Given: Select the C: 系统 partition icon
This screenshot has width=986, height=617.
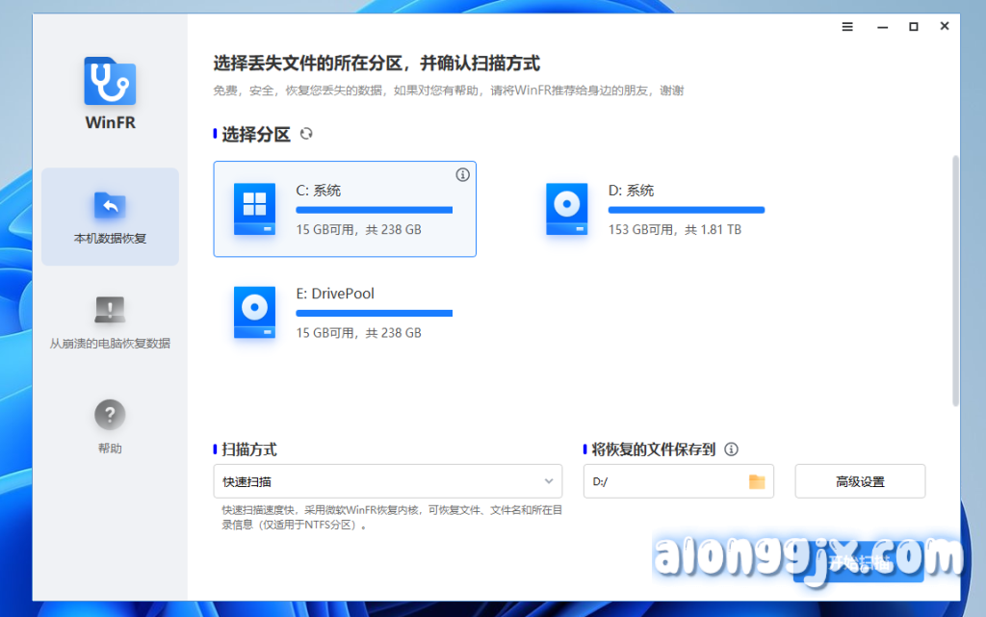Looking at the screenshot, I should [x=254, y=209].
